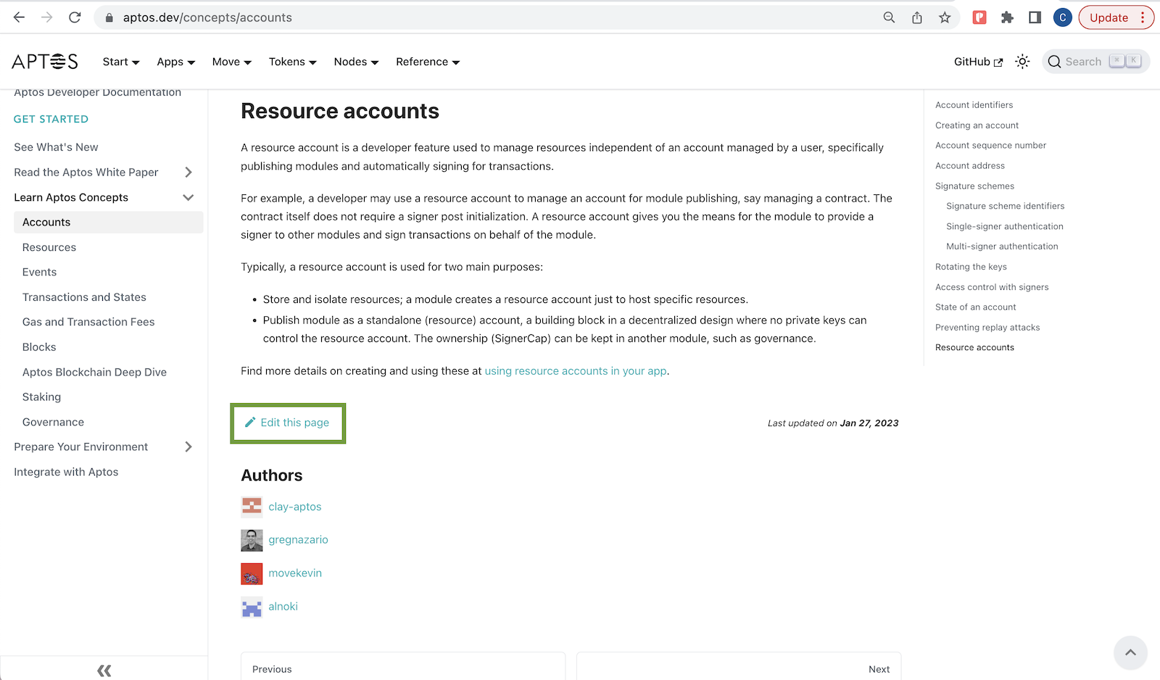
Task: Open using resource accounts in your app link
Action: (576, 371)
